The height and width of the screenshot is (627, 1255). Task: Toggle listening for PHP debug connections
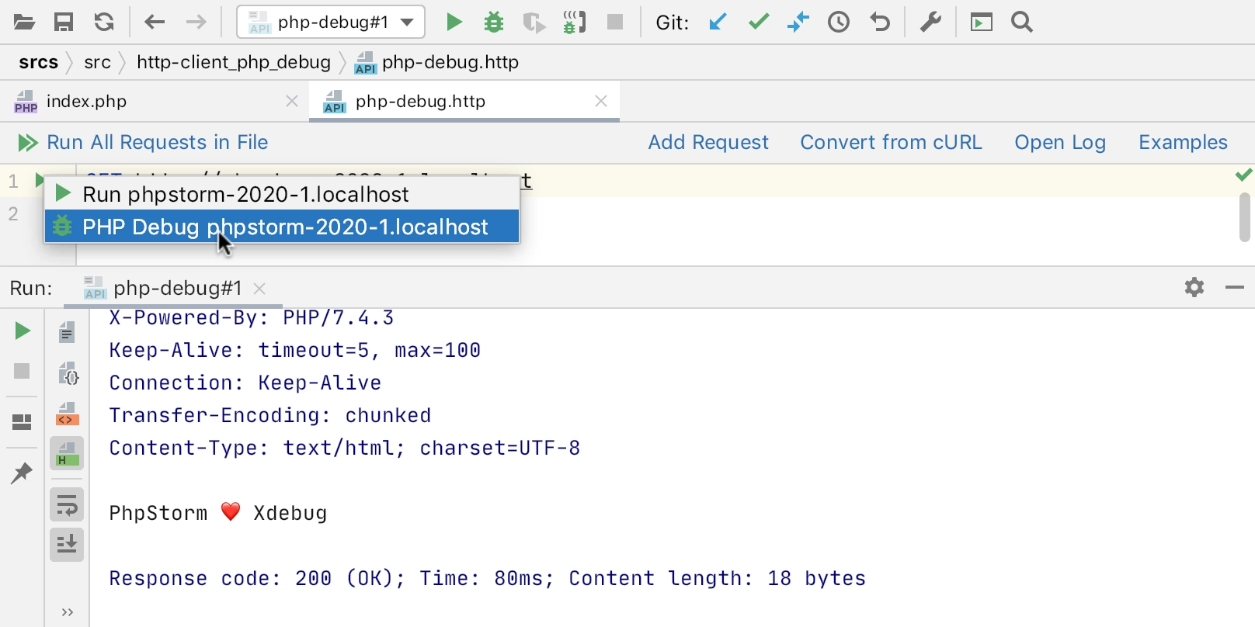(x=575, y=23)
